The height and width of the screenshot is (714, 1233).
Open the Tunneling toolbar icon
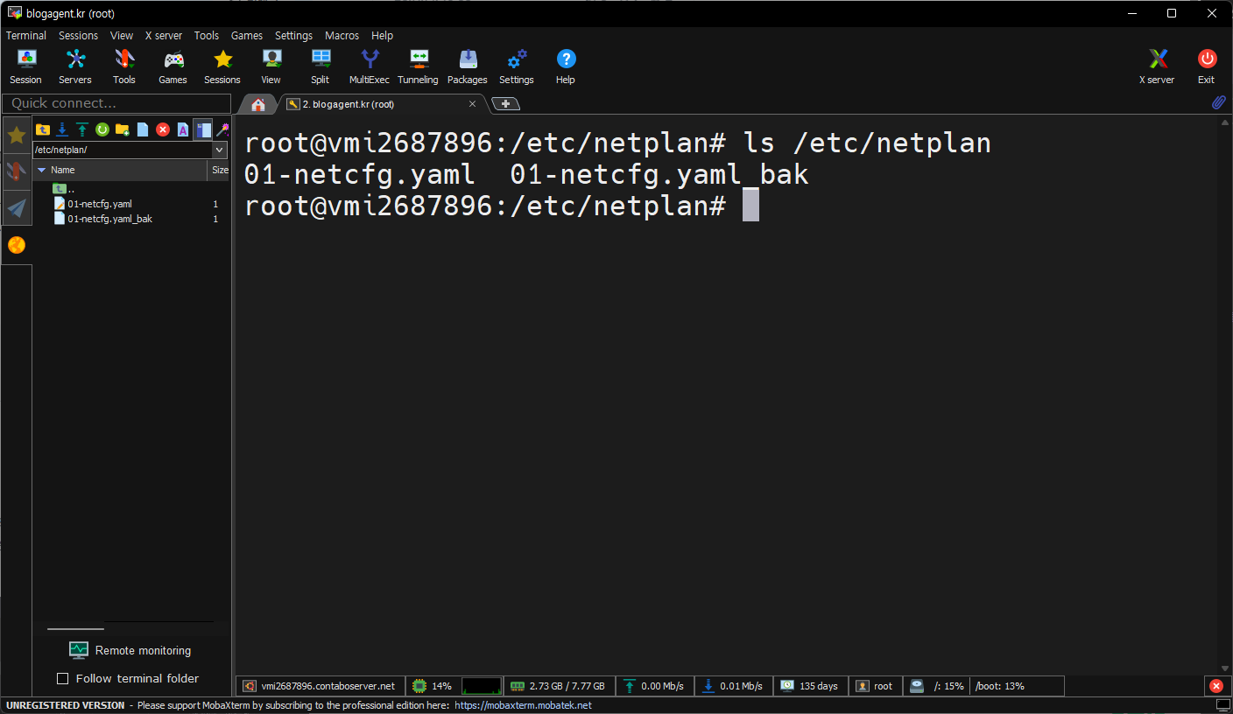[419, 66]
